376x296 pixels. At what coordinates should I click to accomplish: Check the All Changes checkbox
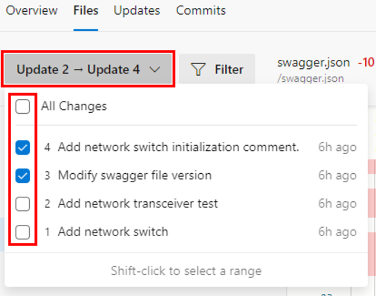pyautogui.click(x=22, y=107)
